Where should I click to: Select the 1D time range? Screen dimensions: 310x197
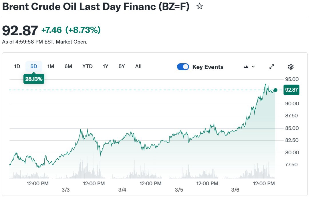point(17,66)
